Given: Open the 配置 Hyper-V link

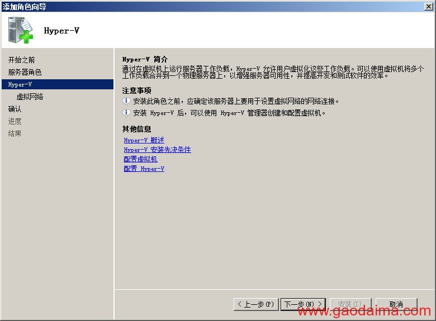Looking at the screenshot, I should pos(144,169).
